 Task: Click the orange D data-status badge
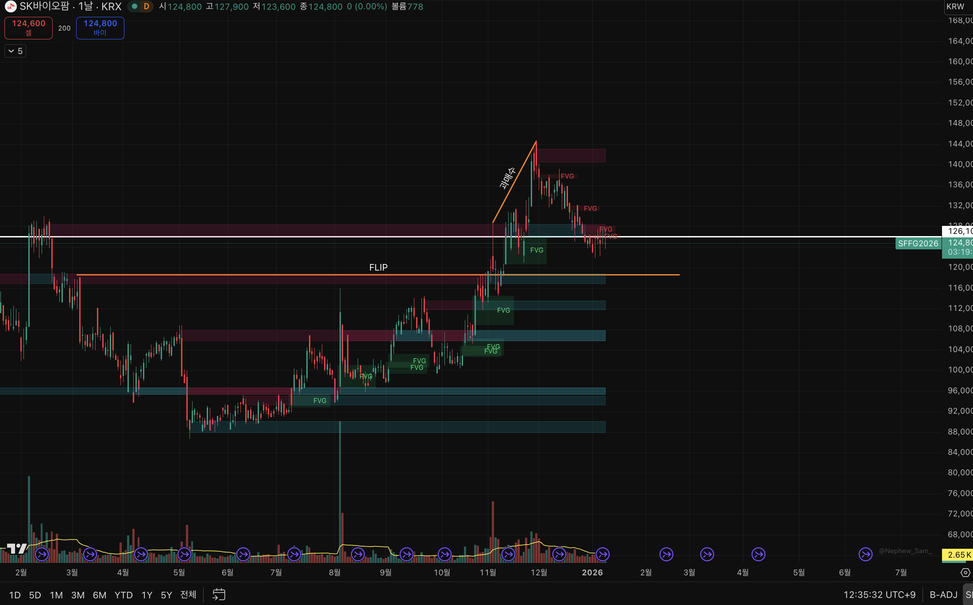coord(146,7)
